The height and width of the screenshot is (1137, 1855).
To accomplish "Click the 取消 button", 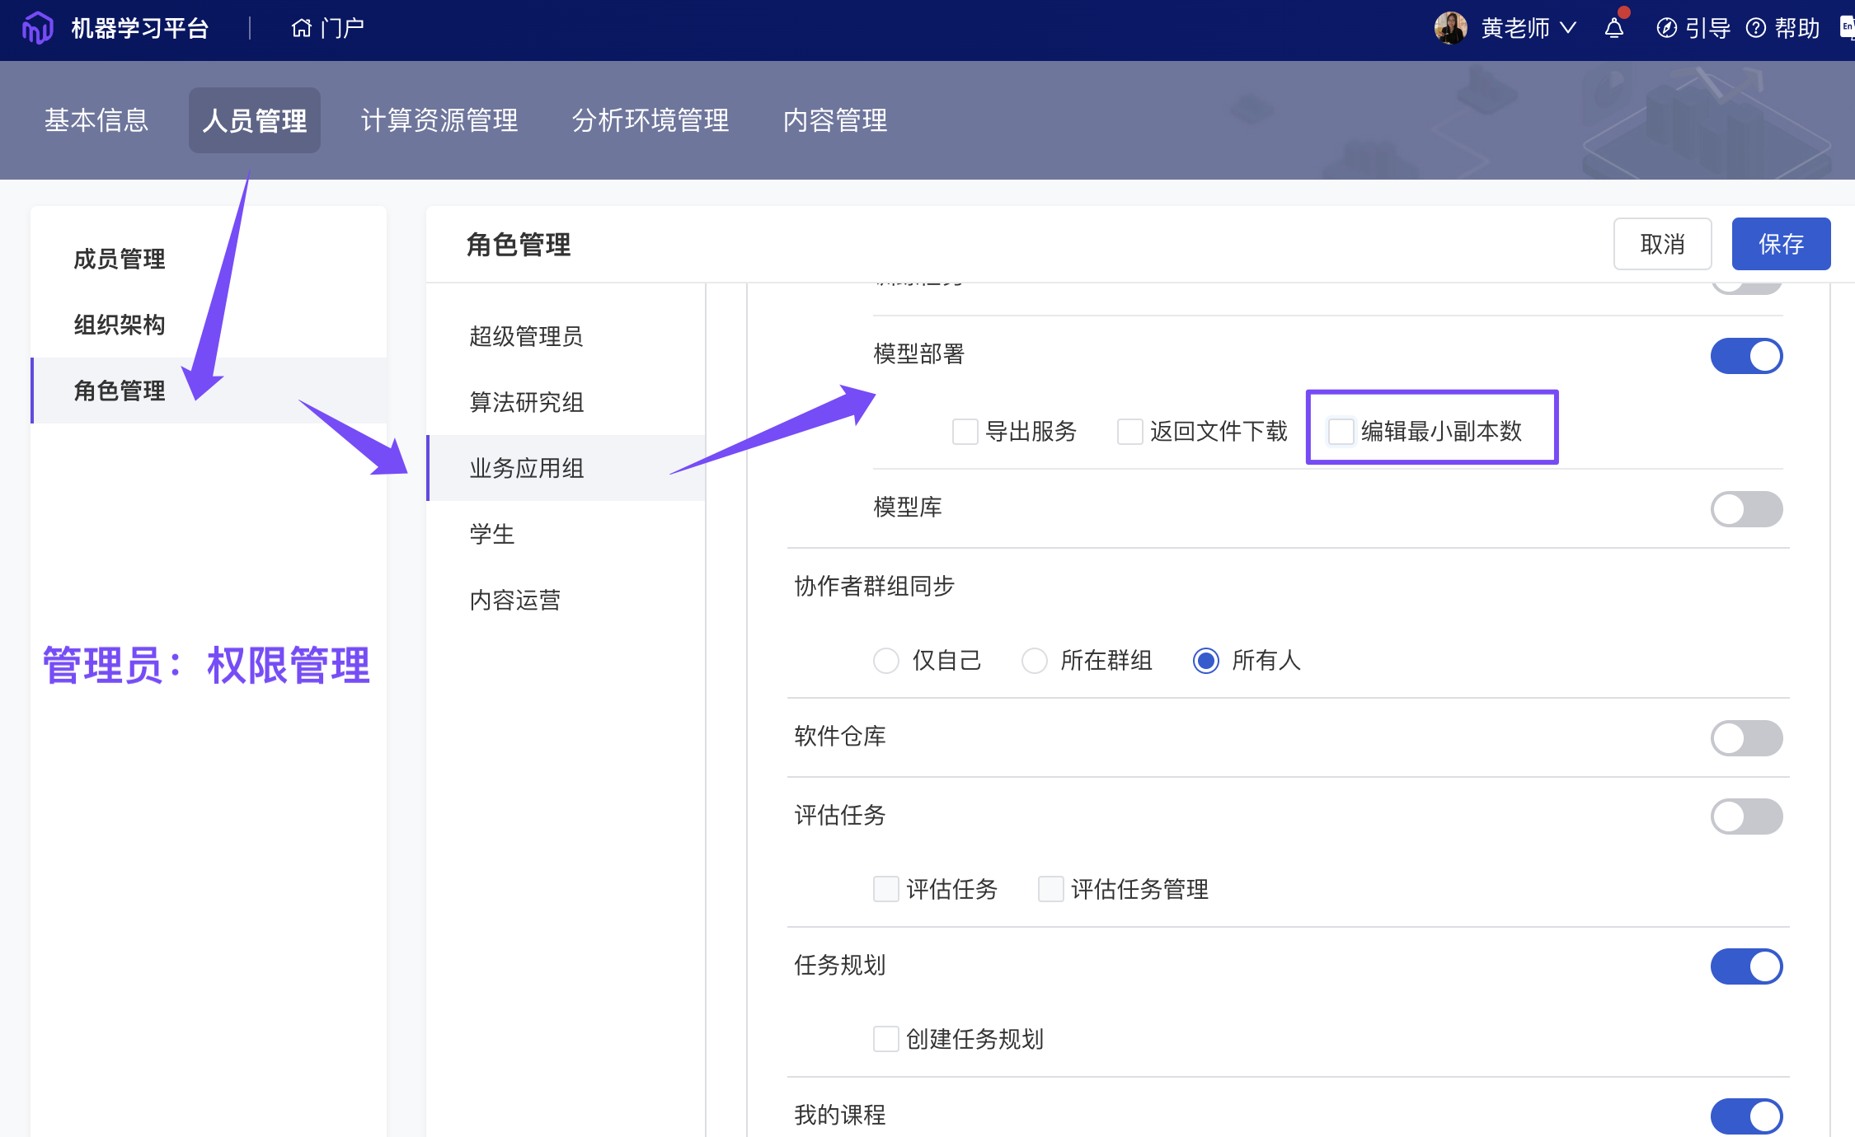I will pos(1662,244).
